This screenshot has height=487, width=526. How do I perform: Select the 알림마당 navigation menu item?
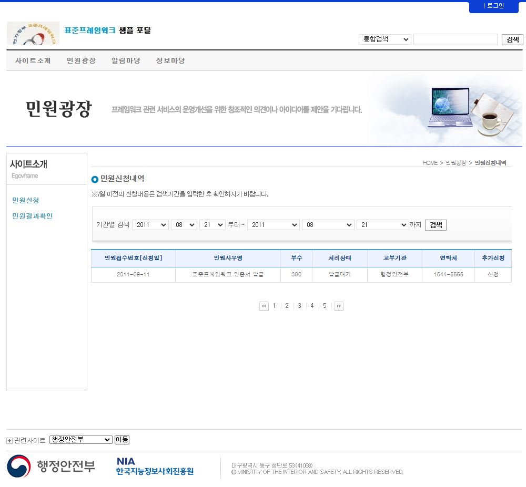click(126, 60)
